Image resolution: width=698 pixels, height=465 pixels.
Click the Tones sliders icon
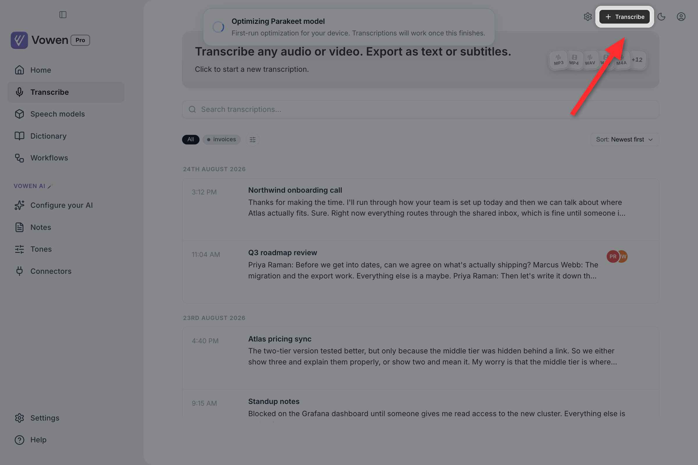[19, 249]
